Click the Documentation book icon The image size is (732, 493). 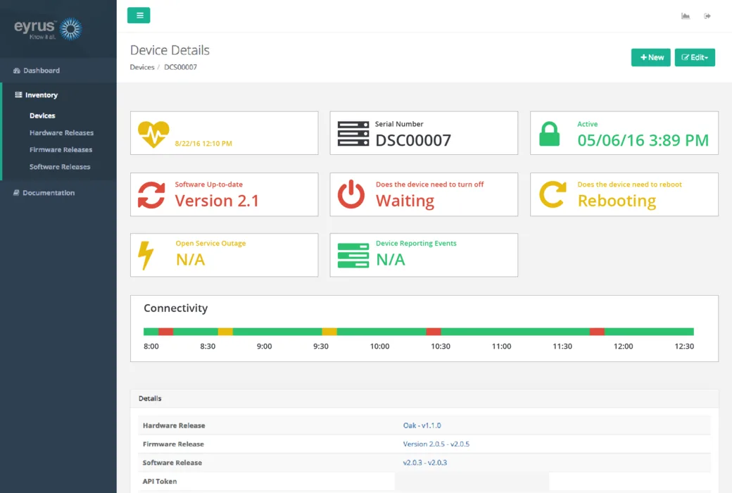(x=16, y=192)
